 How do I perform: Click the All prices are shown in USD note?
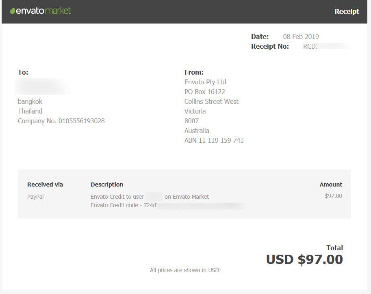tap(184, 270)
